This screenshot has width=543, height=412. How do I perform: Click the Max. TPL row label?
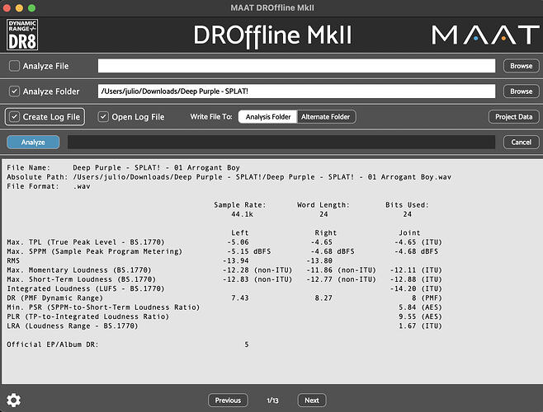click(86, 242)
